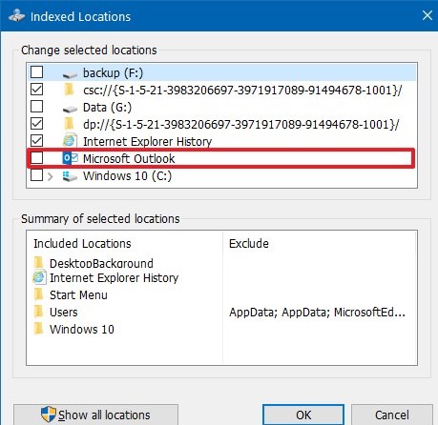Screen dimensions: 438x425
Task: Click the Windows 10 folder icon in summary
Action: 38,329
